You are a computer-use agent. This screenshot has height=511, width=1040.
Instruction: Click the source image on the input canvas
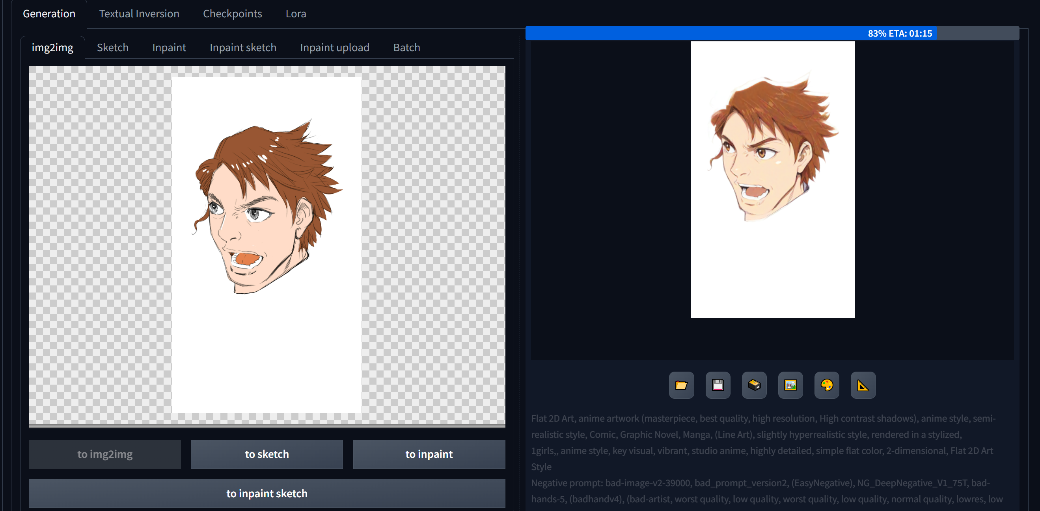pos(267,245)
